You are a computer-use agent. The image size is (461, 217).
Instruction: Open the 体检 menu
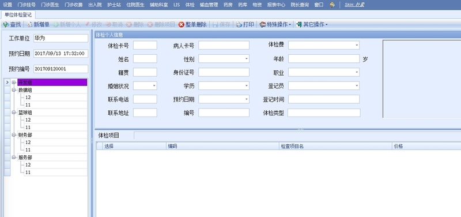coord(190,5)
